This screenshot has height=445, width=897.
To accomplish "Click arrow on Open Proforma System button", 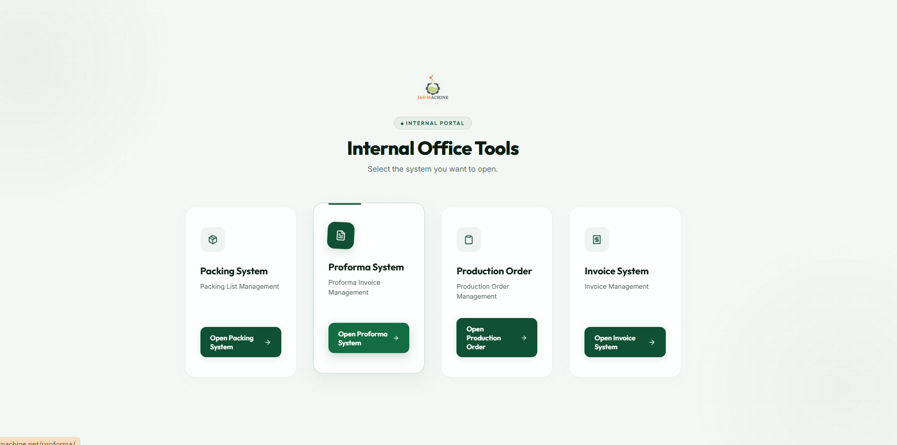I will [x=396, y=338].
